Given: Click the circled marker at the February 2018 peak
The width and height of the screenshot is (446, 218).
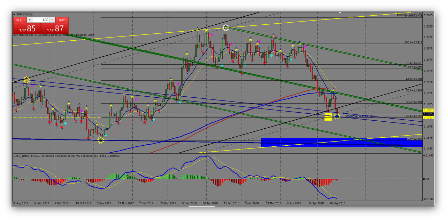Looking at the screenshot, I should click(x=226, y=27).
